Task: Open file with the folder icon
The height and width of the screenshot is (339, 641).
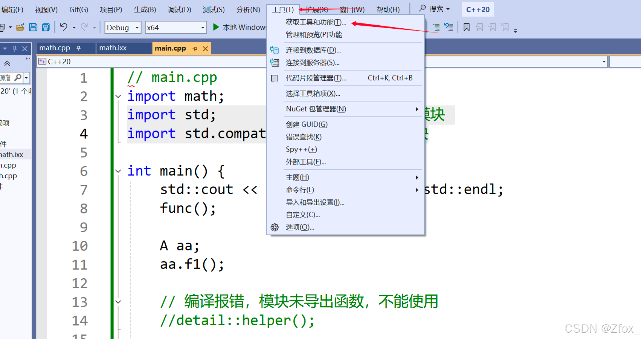Action: pyautogui.click(x=20, y=27)
